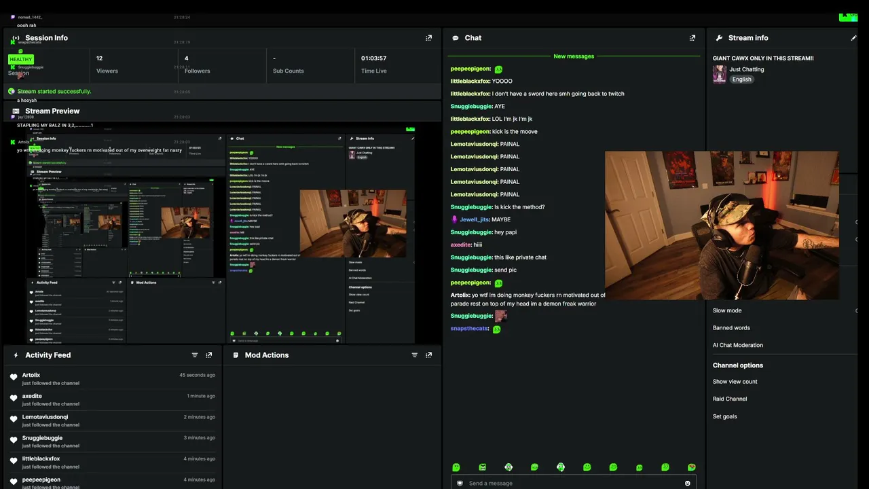Click the '2 minutes ago' timestamp
Image resolution: width=869 pixels, height=489 pixels.
point(200,417)
